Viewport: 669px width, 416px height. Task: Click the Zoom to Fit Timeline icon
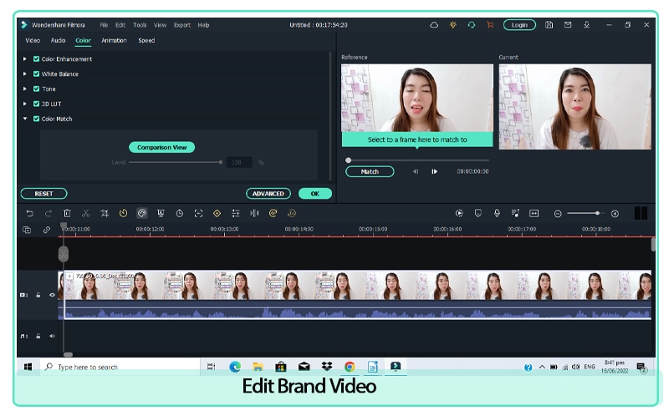tap(534, 214)
